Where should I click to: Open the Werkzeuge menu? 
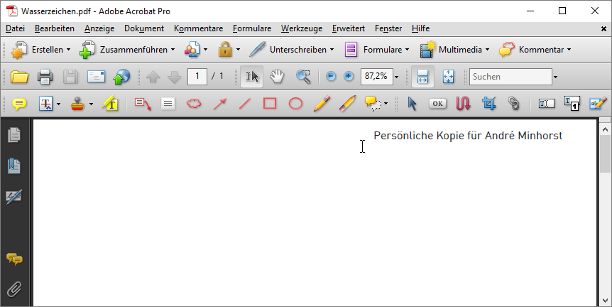coord(301,28)
